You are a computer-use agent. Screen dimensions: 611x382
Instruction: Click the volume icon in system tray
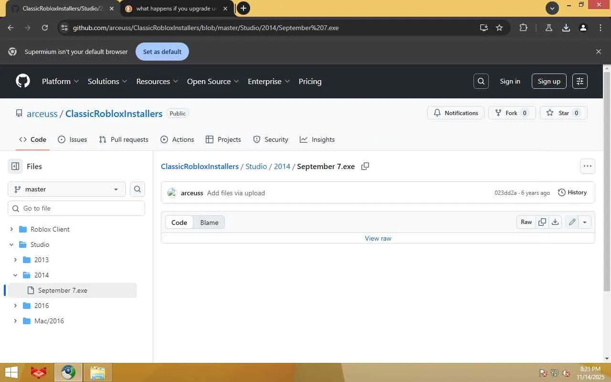(566, 373)
